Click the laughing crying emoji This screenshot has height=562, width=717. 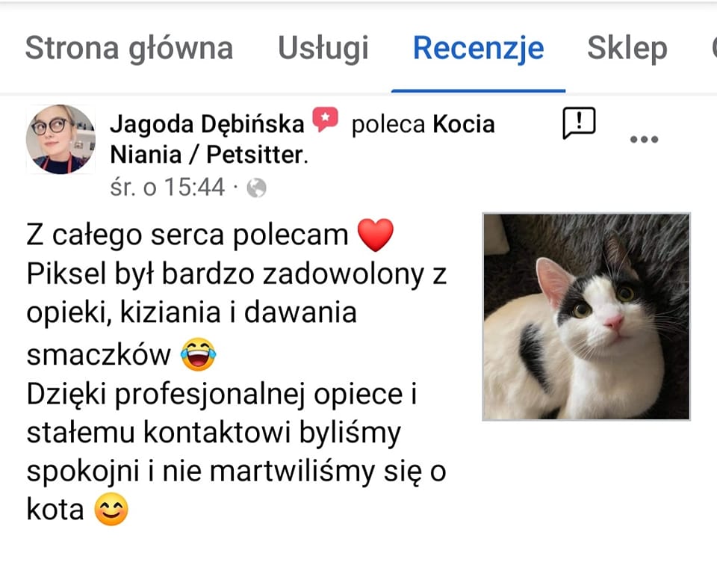pos(198,354)
